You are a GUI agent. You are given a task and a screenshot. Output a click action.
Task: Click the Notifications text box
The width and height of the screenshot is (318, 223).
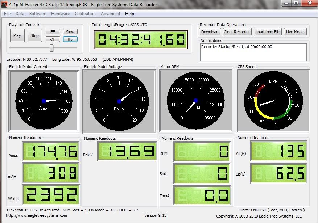pyautogui.click(x=253, y=52)
